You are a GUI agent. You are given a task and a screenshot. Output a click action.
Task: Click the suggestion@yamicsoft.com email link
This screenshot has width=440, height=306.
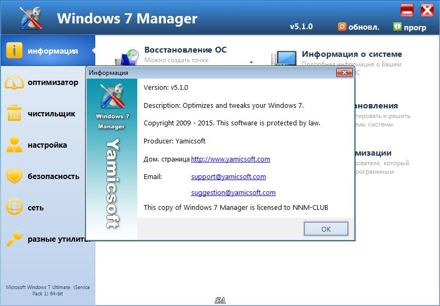pos(233,192)
